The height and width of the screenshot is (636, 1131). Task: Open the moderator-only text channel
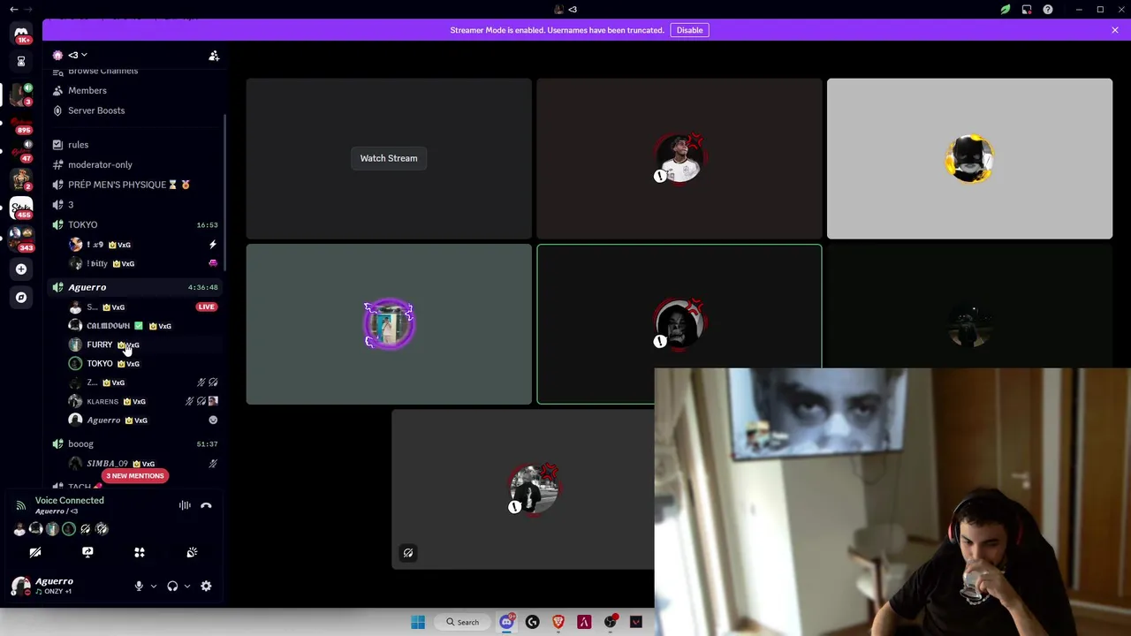tap(100, 164)
